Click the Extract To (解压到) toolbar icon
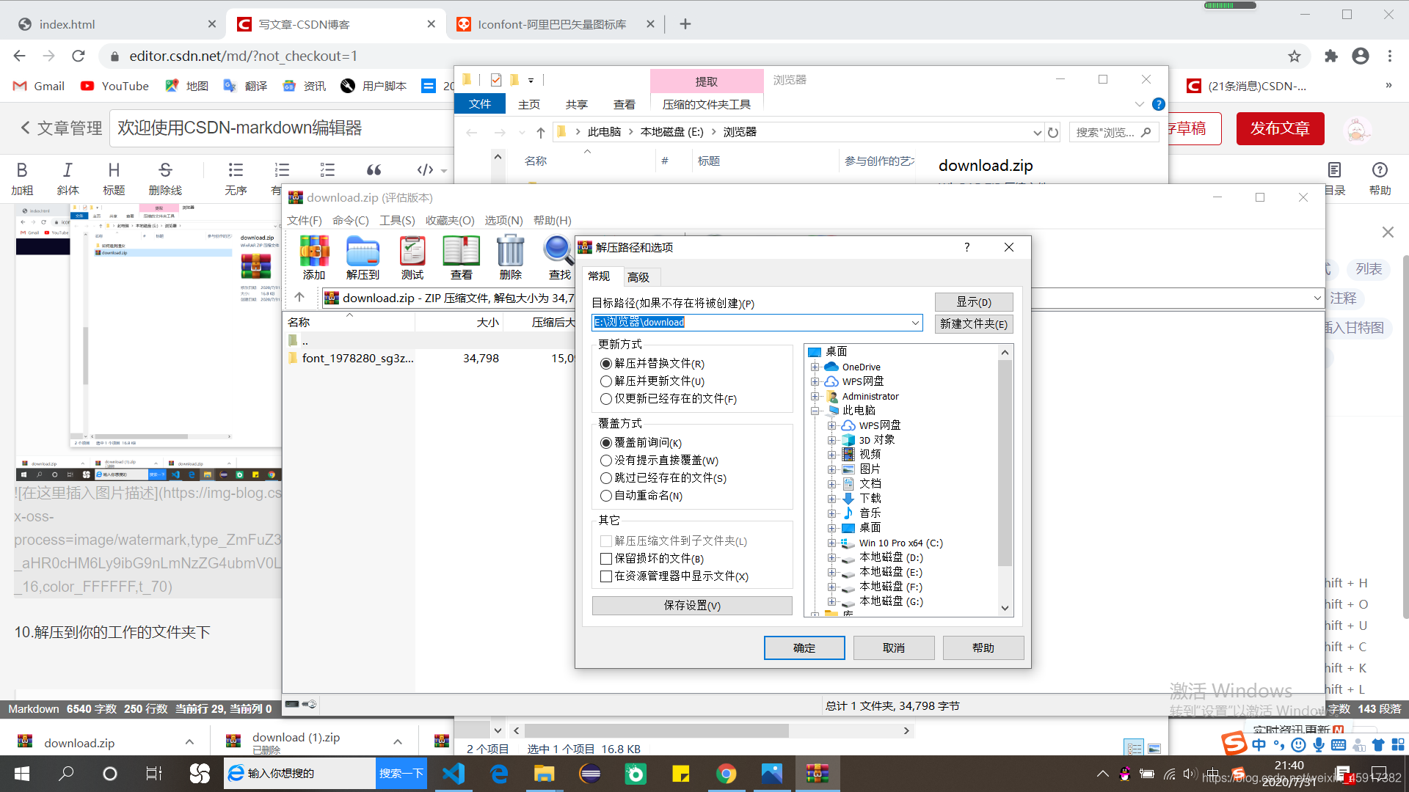1409x792 pixels. (363, 252)
